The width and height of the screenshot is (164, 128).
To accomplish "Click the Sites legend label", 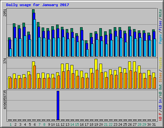I will click(x=160, y=77).
